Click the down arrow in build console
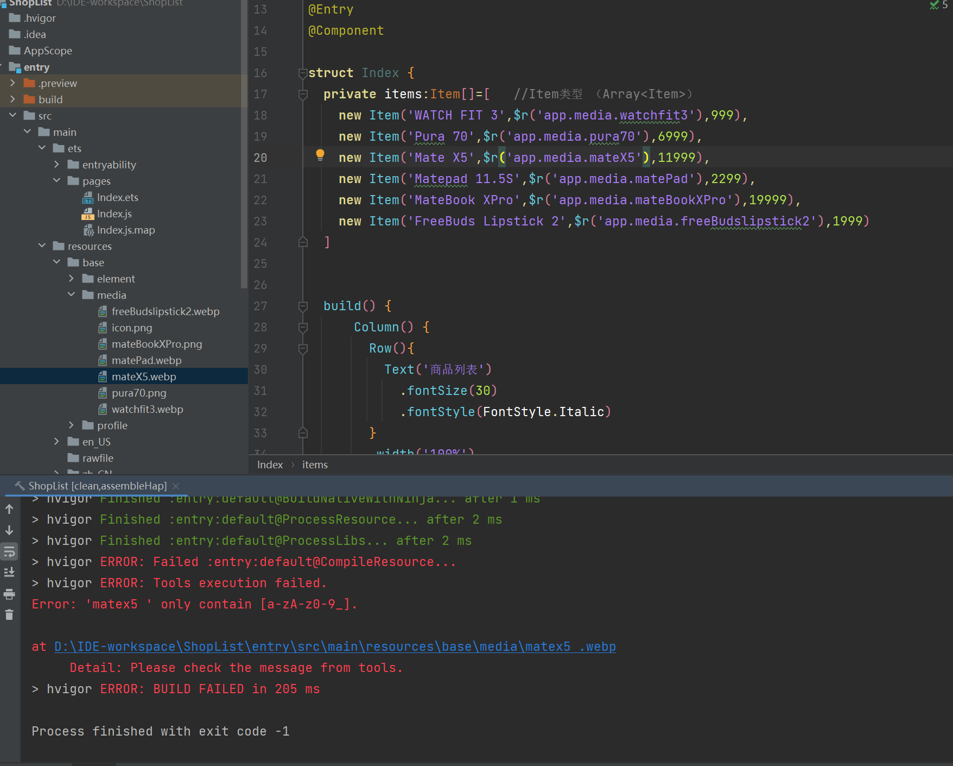Image resolution: width=953 pixels, height=766 pixels. coord(9,530)
